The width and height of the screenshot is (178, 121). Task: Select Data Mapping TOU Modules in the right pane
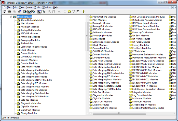[107, 89]
